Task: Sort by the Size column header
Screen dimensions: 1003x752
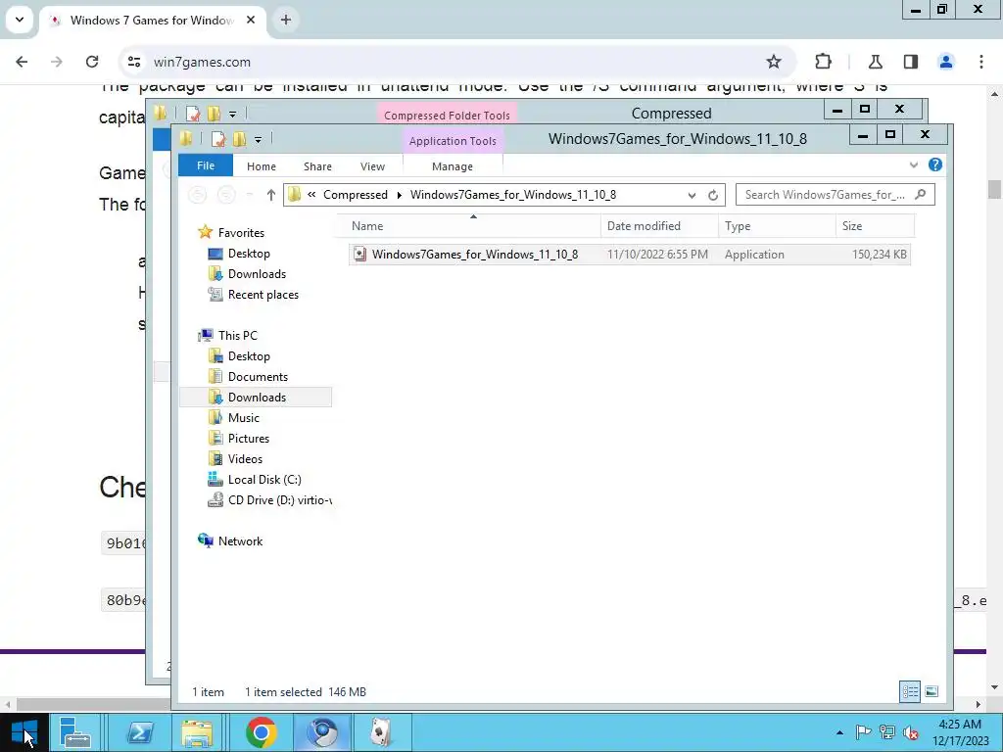Action: pos(875,226)
